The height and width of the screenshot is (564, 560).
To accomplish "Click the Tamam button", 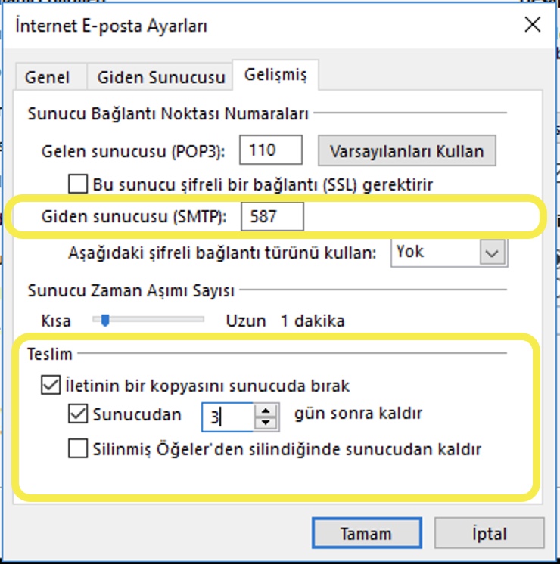I will [x=366, y=533].
